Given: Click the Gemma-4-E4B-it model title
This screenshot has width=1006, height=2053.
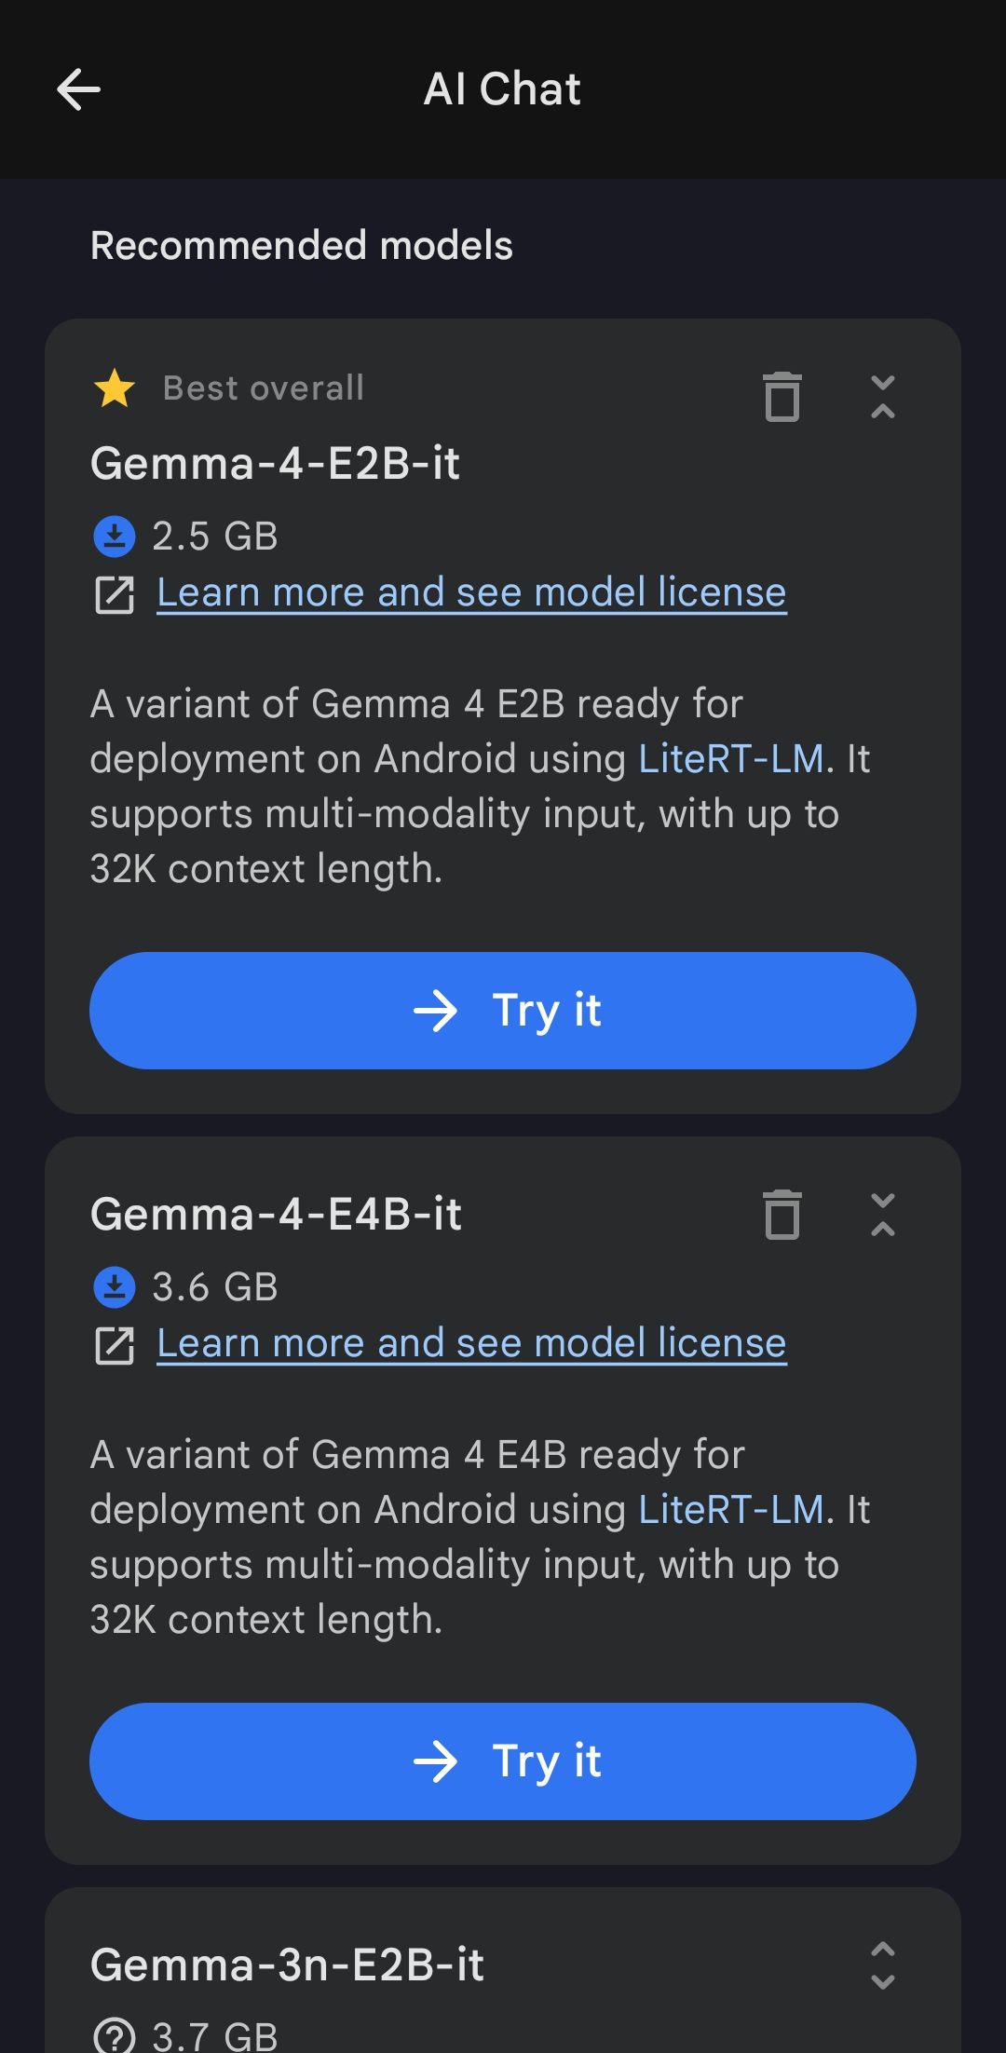Looking at the screenshot, I should point(276,1215).
